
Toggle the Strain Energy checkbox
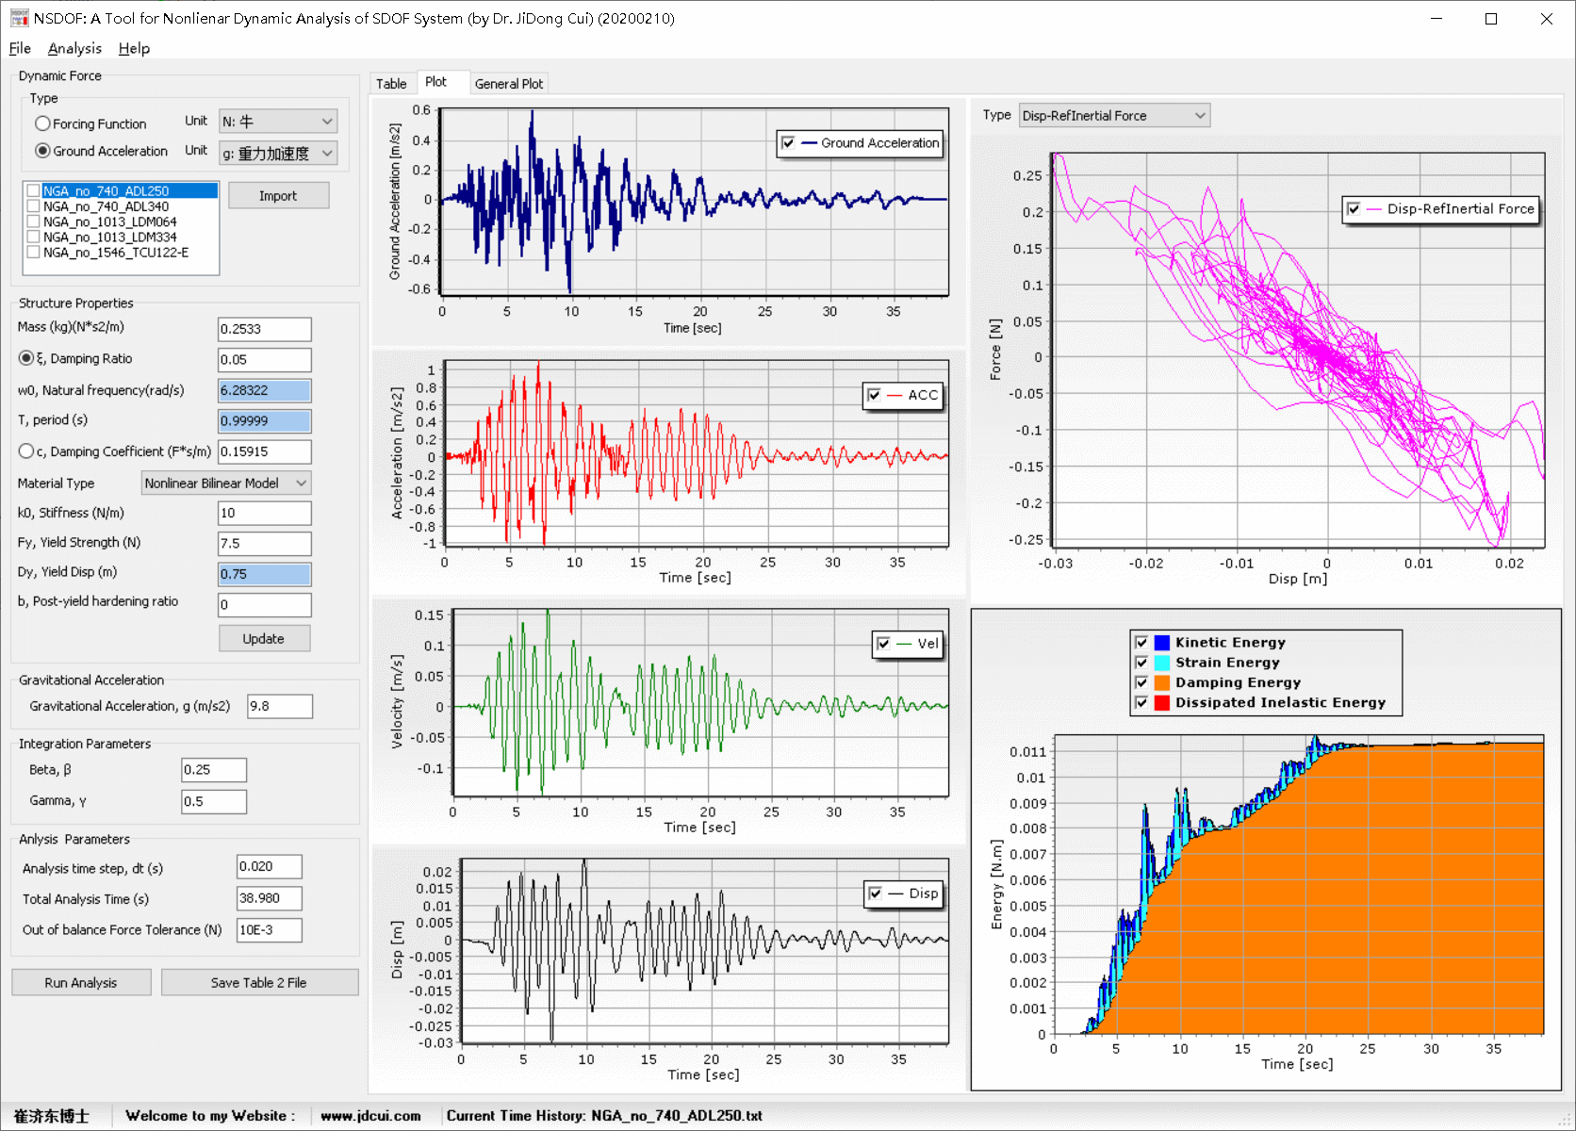click(1141, 663)
